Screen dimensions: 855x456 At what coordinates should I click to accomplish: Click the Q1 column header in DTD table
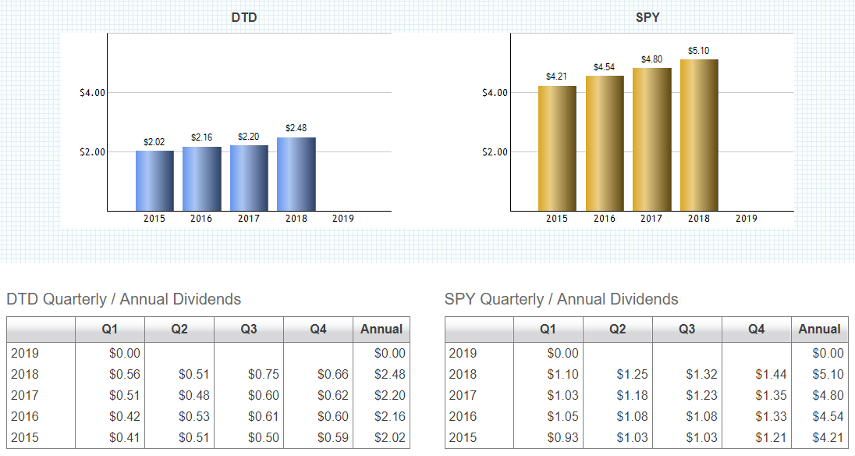pyautogui.click(x=110, y=330)
